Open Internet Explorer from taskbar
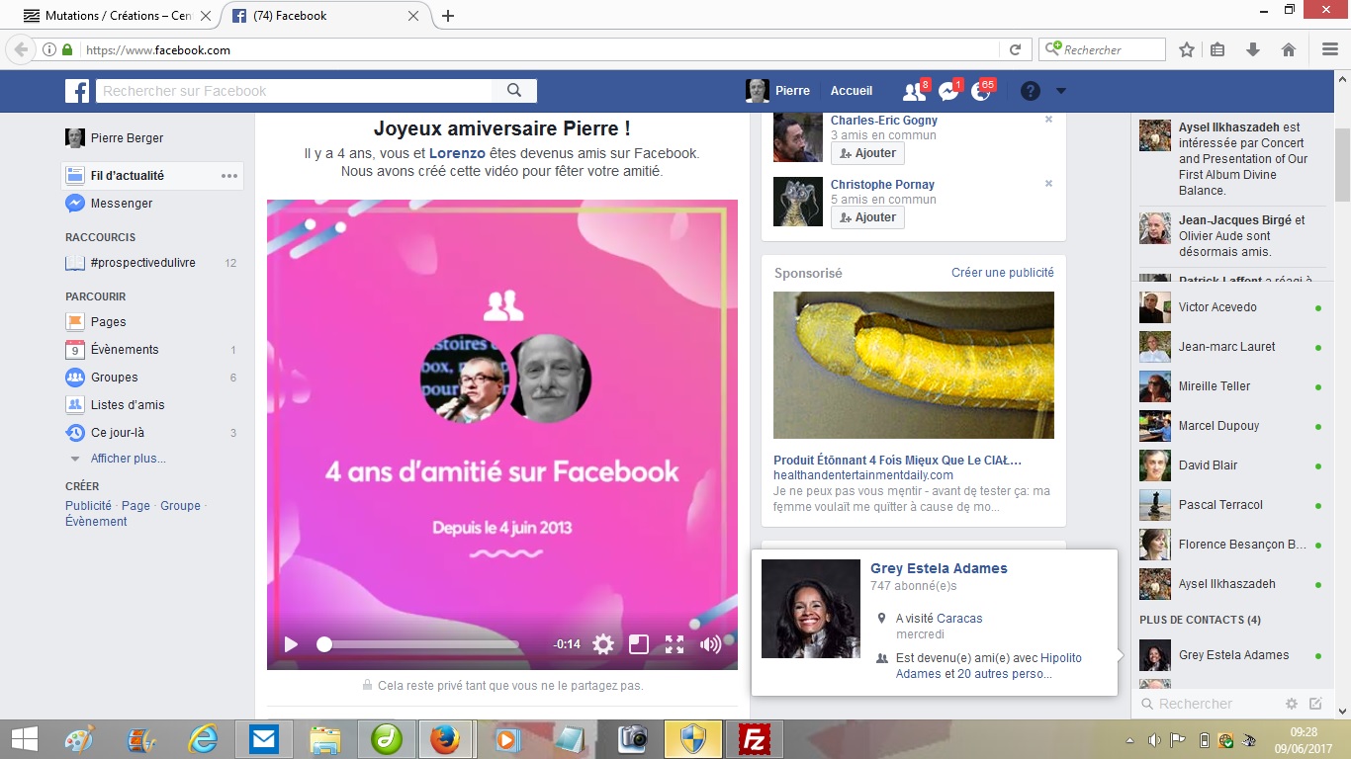 click(205, 739)
